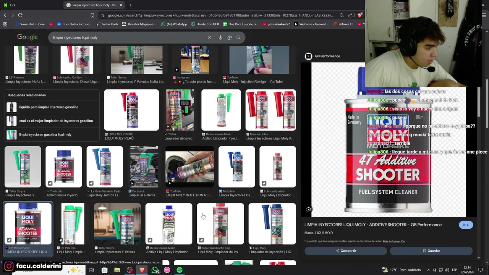Switch to Brave browser in the taskbar
The image size is (489, 275).
coord(142,270)
